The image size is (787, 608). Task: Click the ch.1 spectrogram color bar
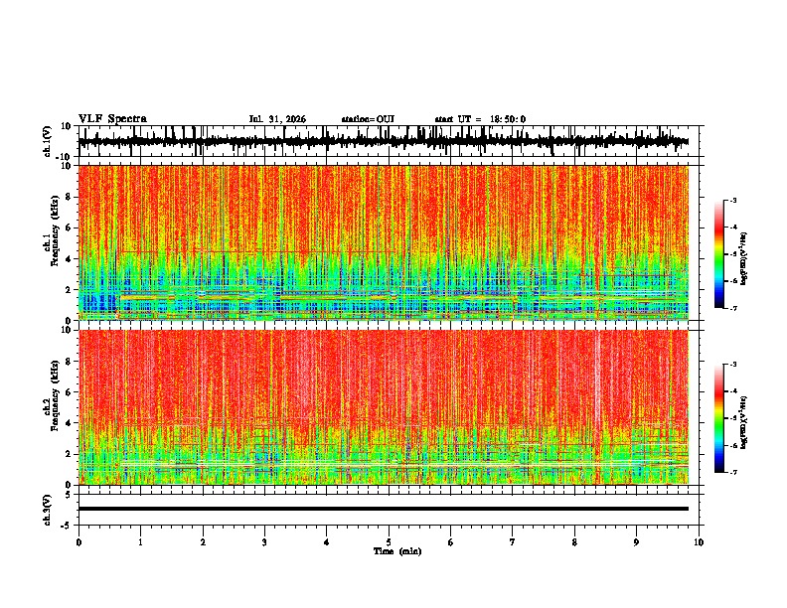[x=719, y=254]
